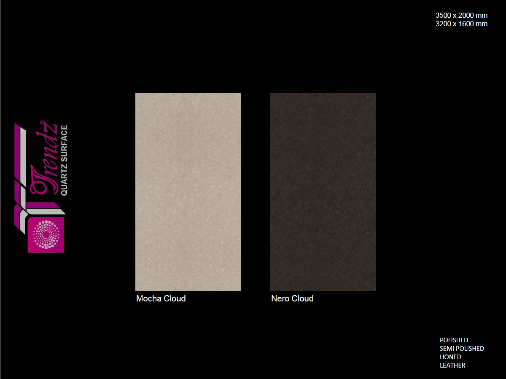
Task: Click the magenta horizontal bar under Trendz text
Action: pyautogui.click(x=43, y=205)
